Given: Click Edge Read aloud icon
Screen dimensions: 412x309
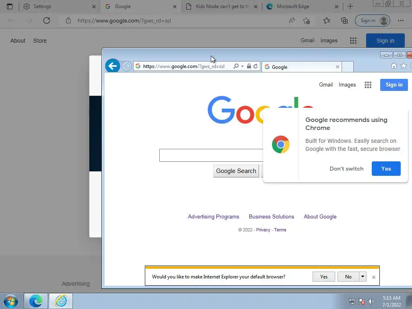Looking at the screenshot, I should [x=292, y=21].
